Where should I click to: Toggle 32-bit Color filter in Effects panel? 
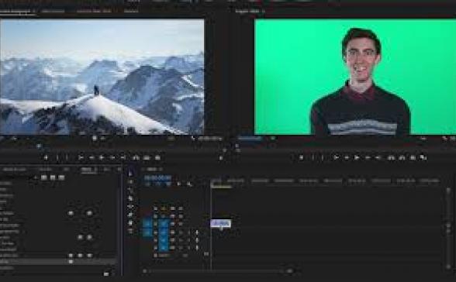(53, 177)
